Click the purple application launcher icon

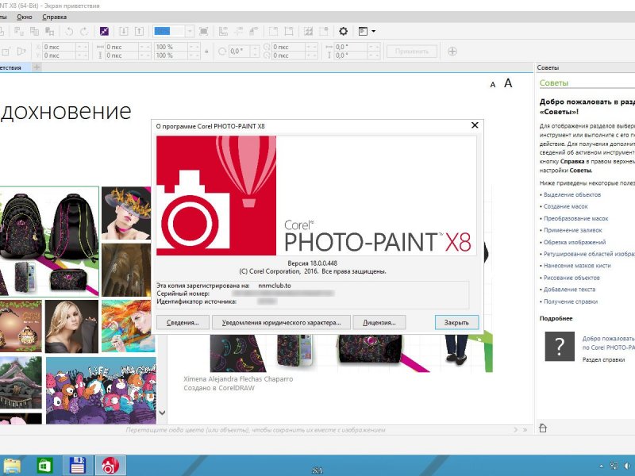pyautogui.click(x=104, y=31)
